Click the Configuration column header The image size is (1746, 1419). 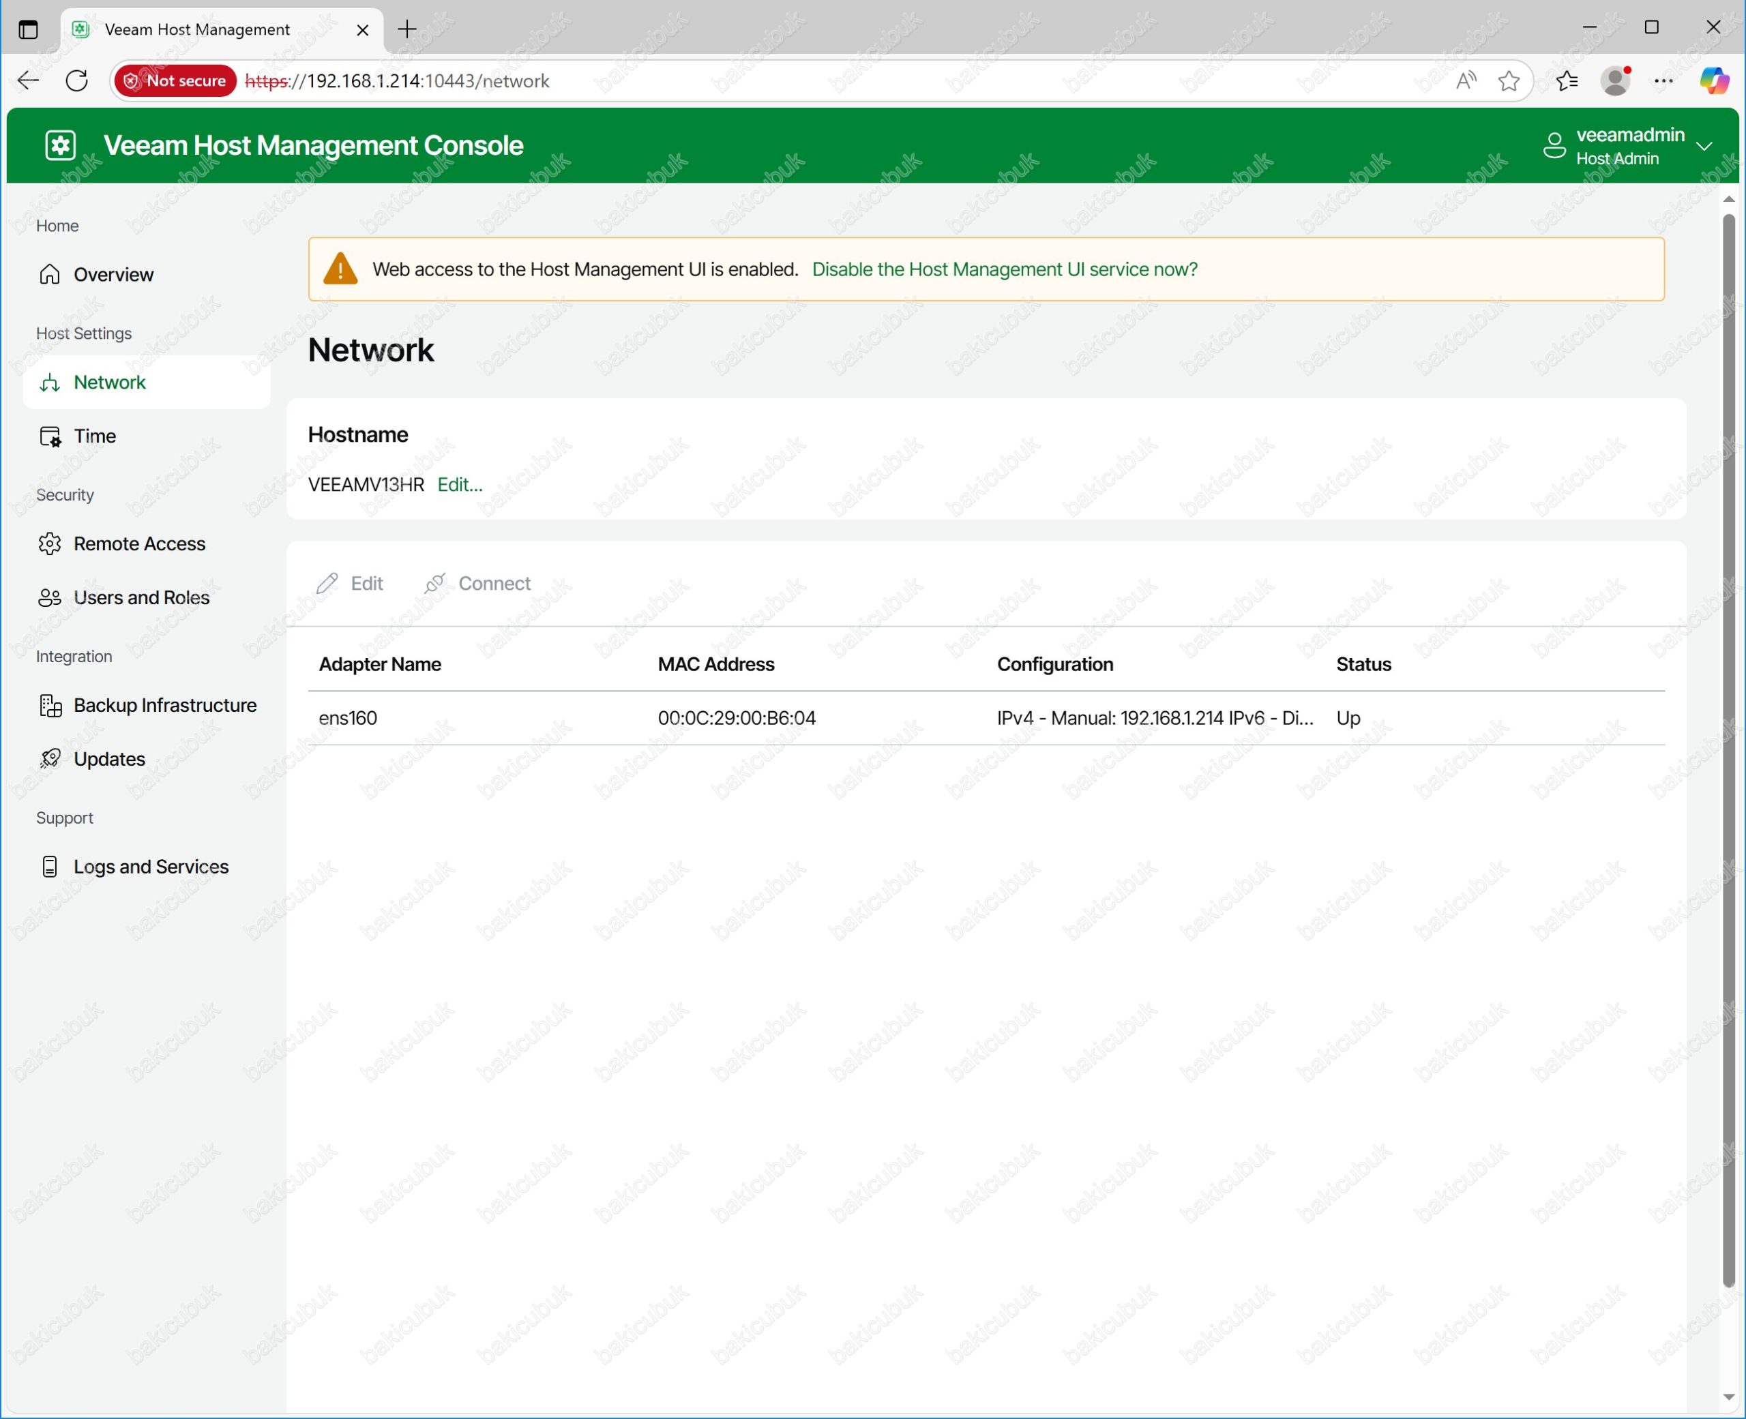tap(1055, 665)
